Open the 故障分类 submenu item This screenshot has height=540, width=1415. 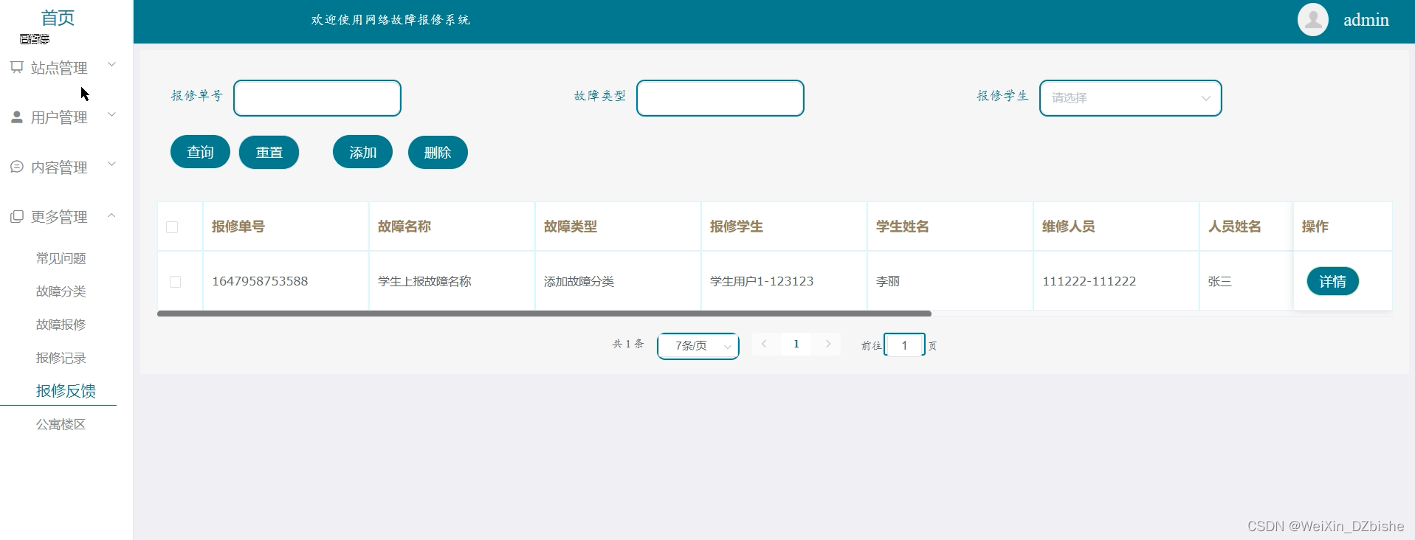[61, 291]
